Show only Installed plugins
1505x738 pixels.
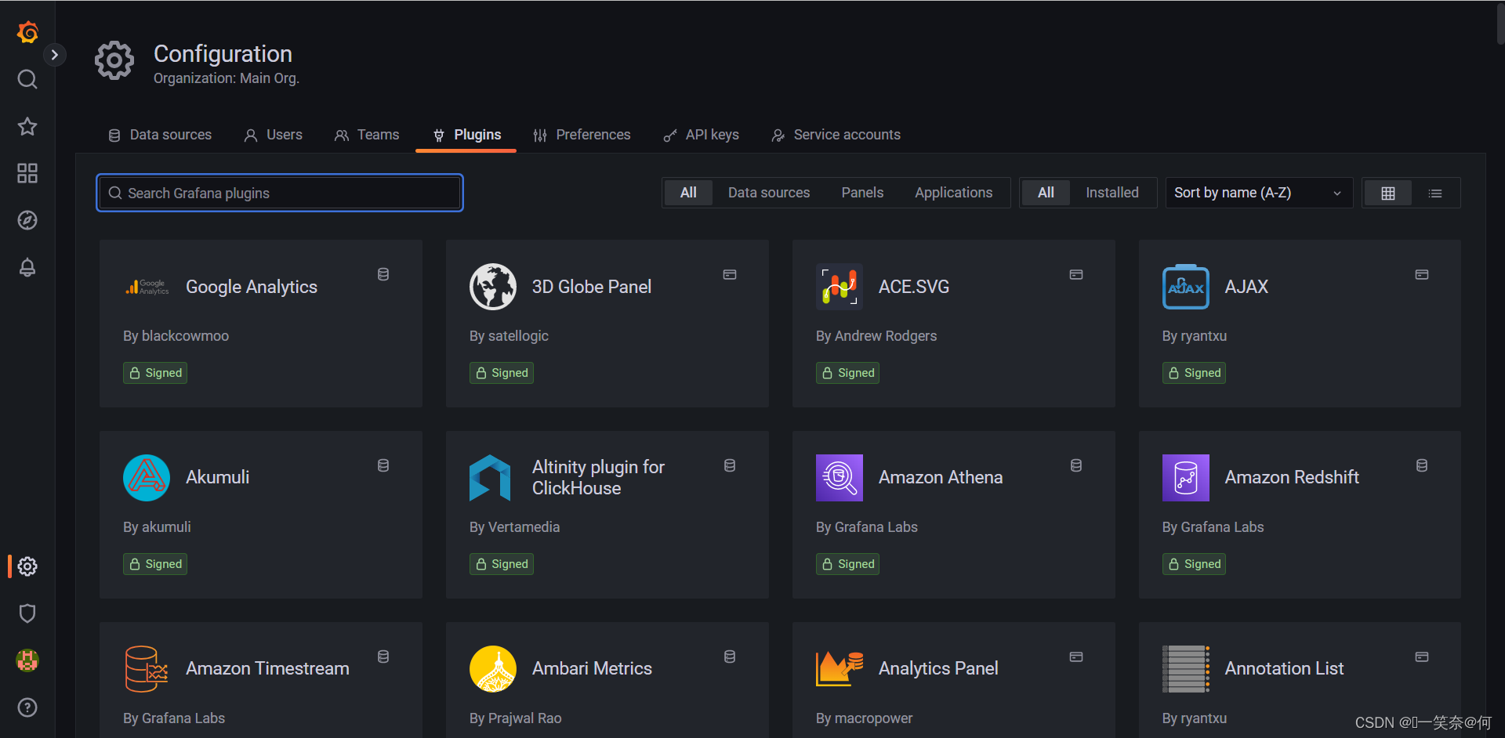click(x=1112, y=193)
